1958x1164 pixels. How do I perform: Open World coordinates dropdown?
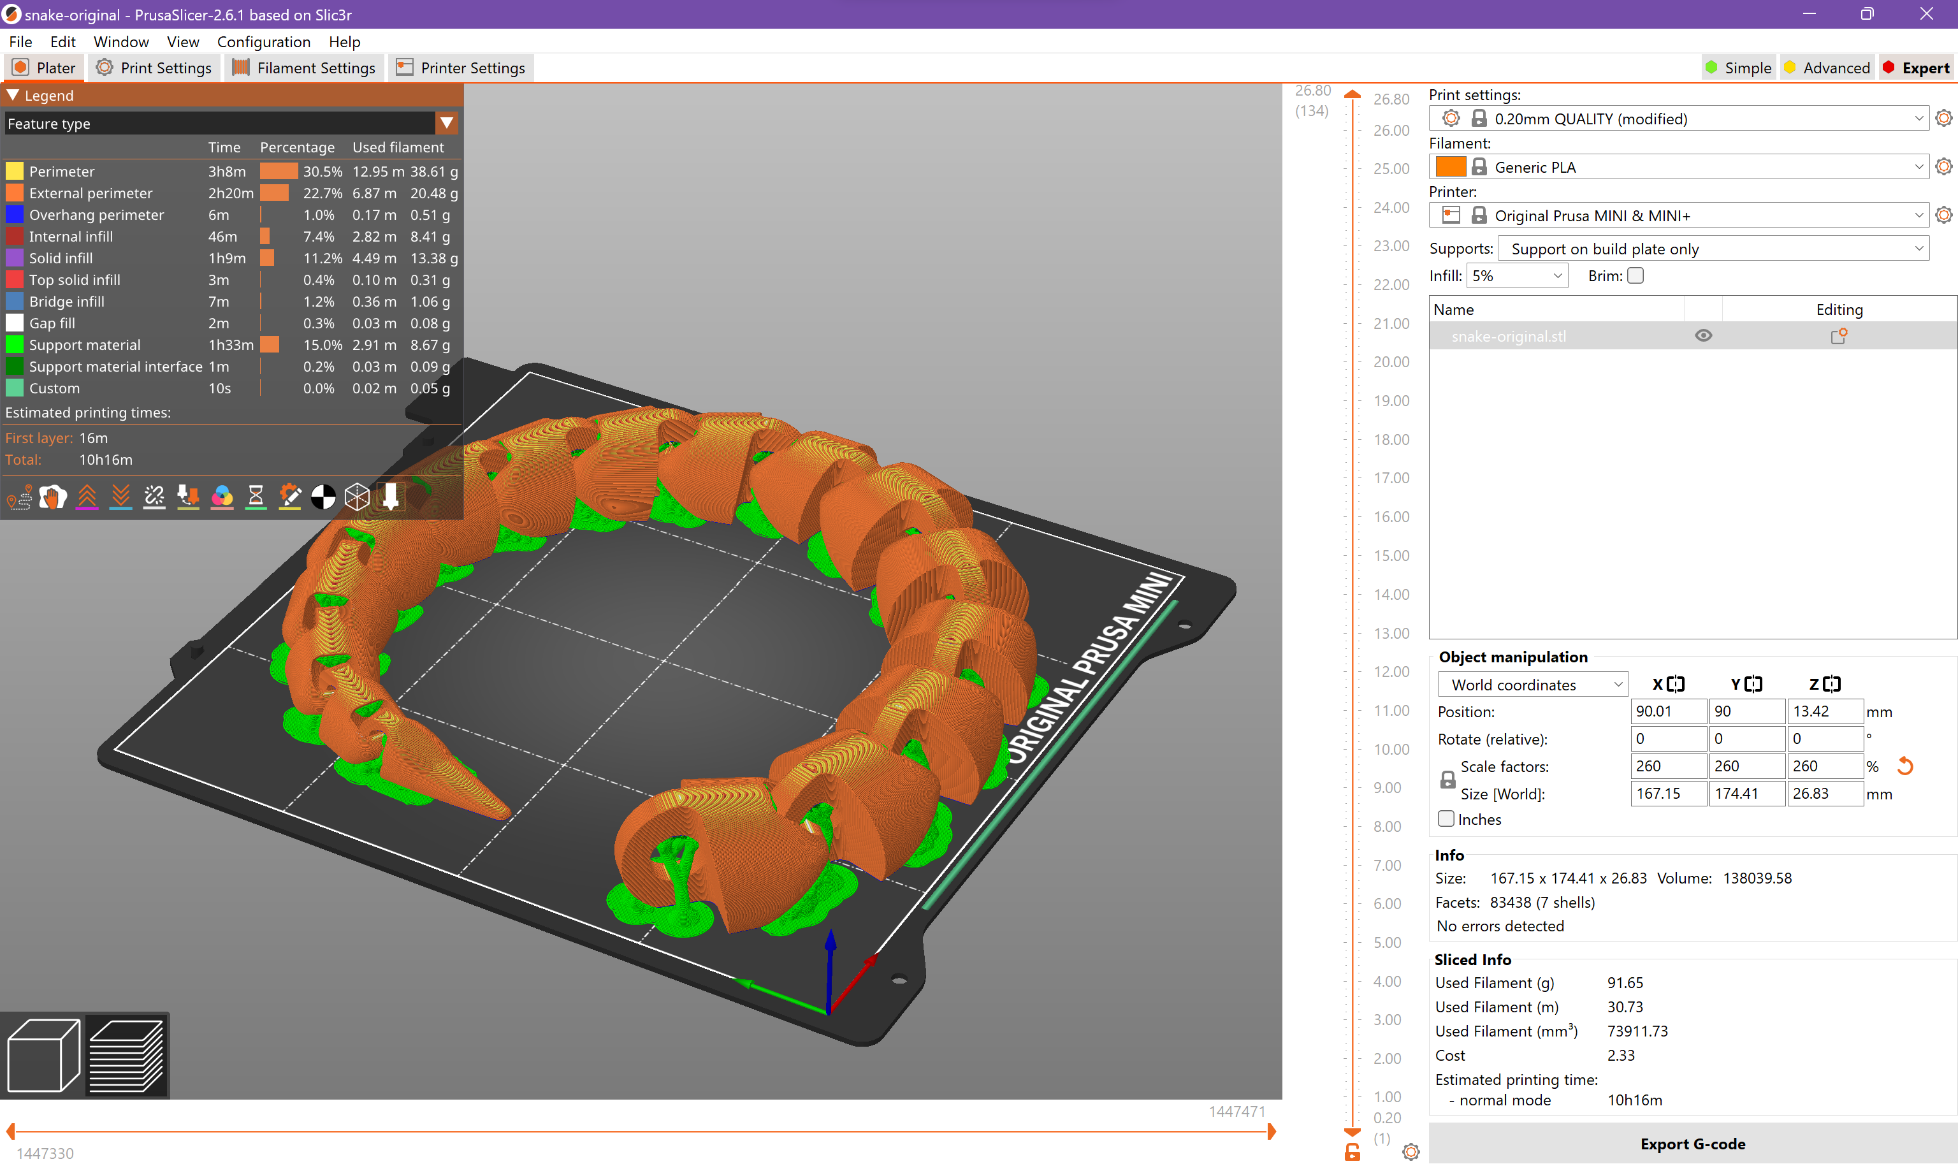(1532, 685)
